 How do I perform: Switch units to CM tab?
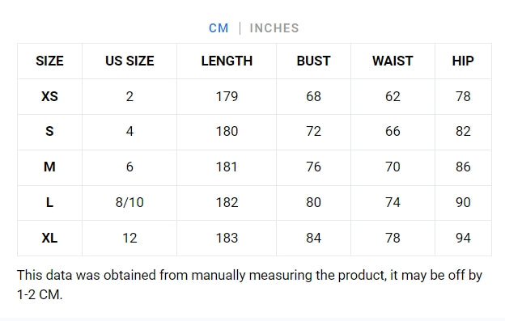[219, 28]
